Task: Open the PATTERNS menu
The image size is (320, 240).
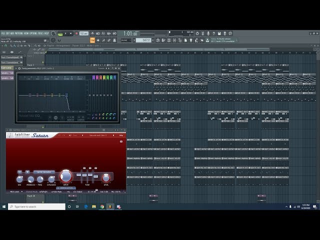Action: [19, 33]
